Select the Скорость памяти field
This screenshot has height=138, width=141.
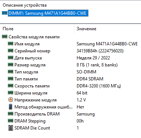32,86
